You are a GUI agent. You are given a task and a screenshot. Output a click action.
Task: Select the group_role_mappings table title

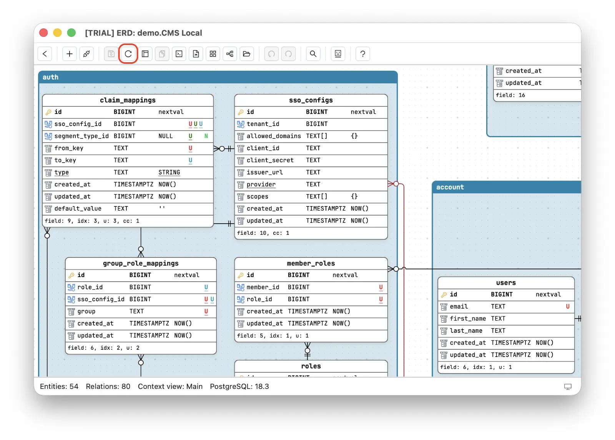[141, 264]
